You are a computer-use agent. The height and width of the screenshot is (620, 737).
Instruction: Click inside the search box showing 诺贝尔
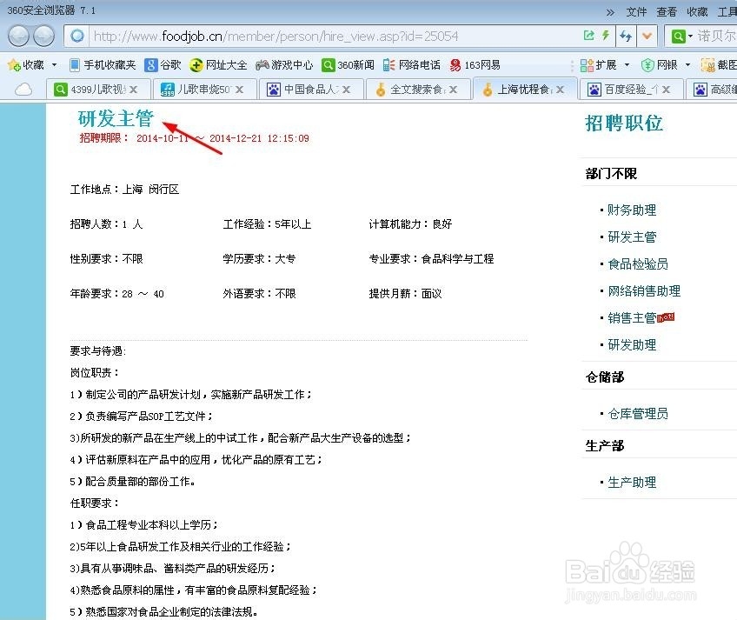tap(713, 36)
